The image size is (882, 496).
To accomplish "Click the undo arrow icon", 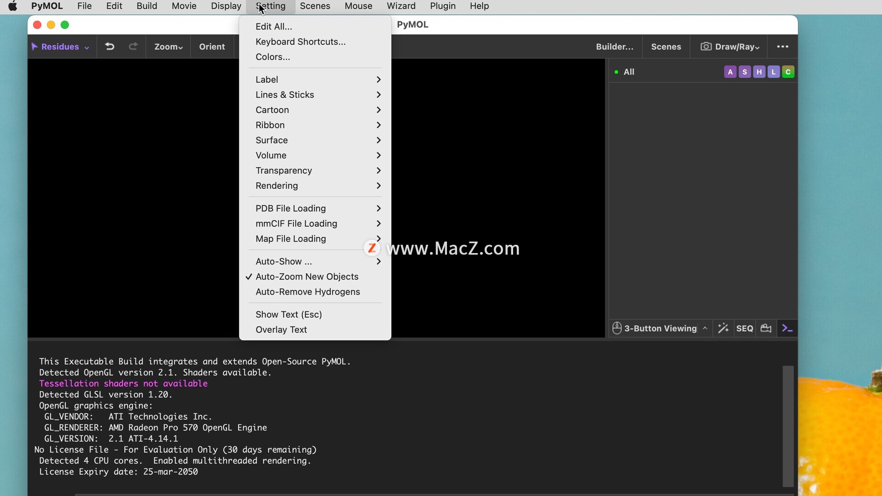I will pyautogui.click(x=109, y=46).
